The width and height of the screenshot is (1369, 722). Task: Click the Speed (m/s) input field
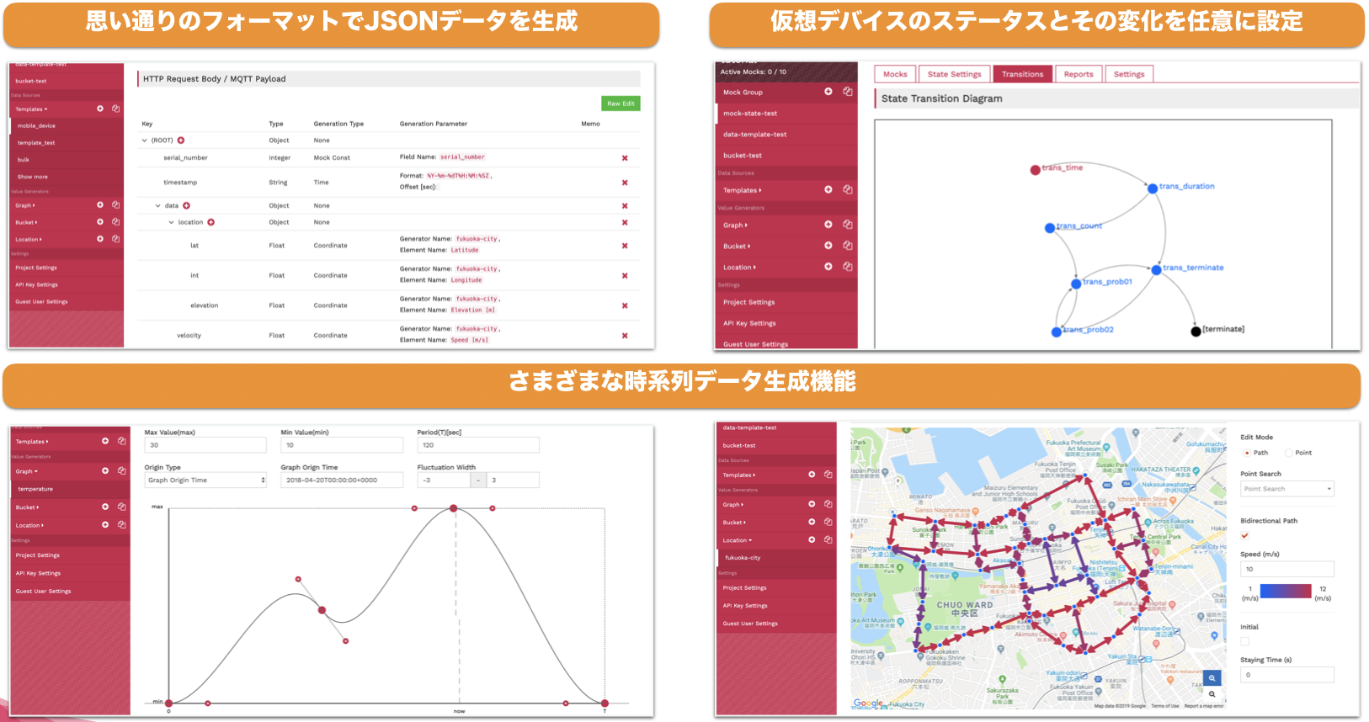click(1287, 570)
